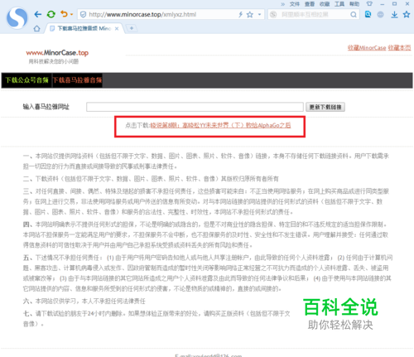Switch to the 下载喜马拉雅音频 nav tab
The image size is (414, 357).
pyautogui.click(x=77, y=80)
